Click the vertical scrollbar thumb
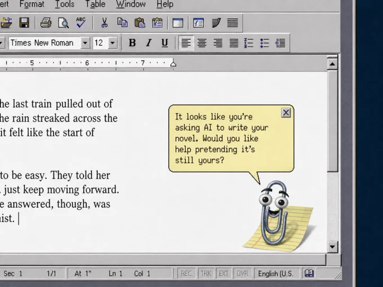 [332, 121]
